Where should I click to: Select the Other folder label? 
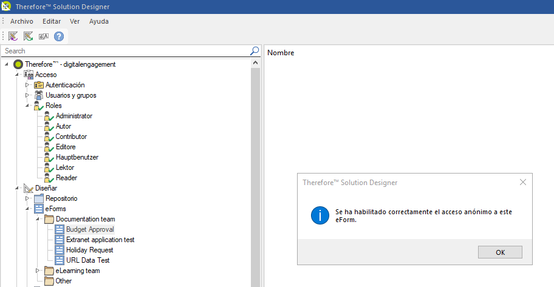point(64,281)
